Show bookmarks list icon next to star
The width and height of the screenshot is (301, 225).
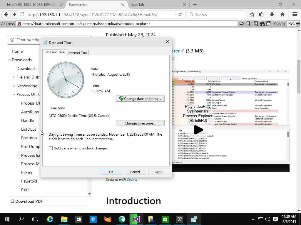tap(261, 15)
